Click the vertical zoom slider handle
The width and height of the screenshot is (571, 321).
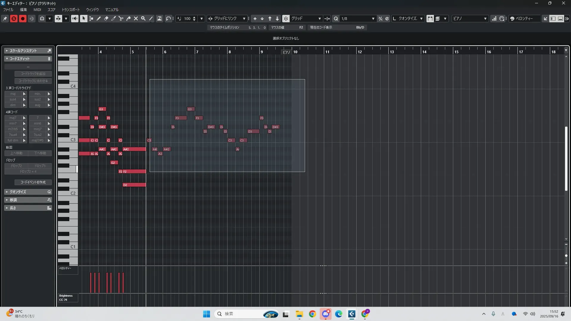pyautogui.click(x=566, y=256)
